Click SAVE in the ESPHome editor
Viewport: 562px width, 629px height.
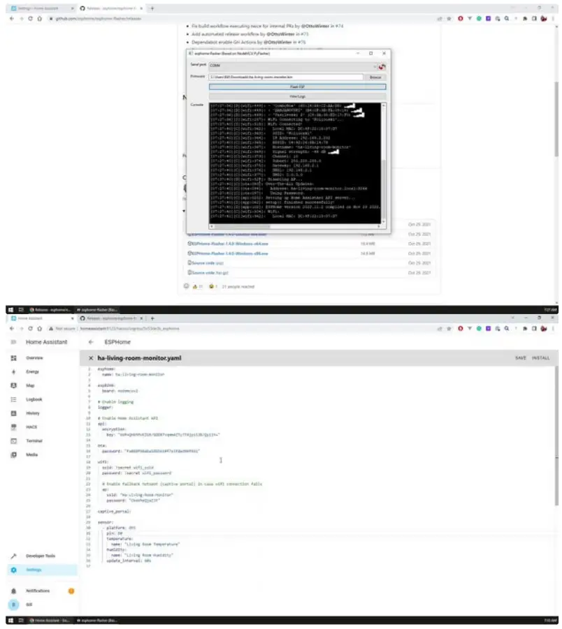click(521, 358)
